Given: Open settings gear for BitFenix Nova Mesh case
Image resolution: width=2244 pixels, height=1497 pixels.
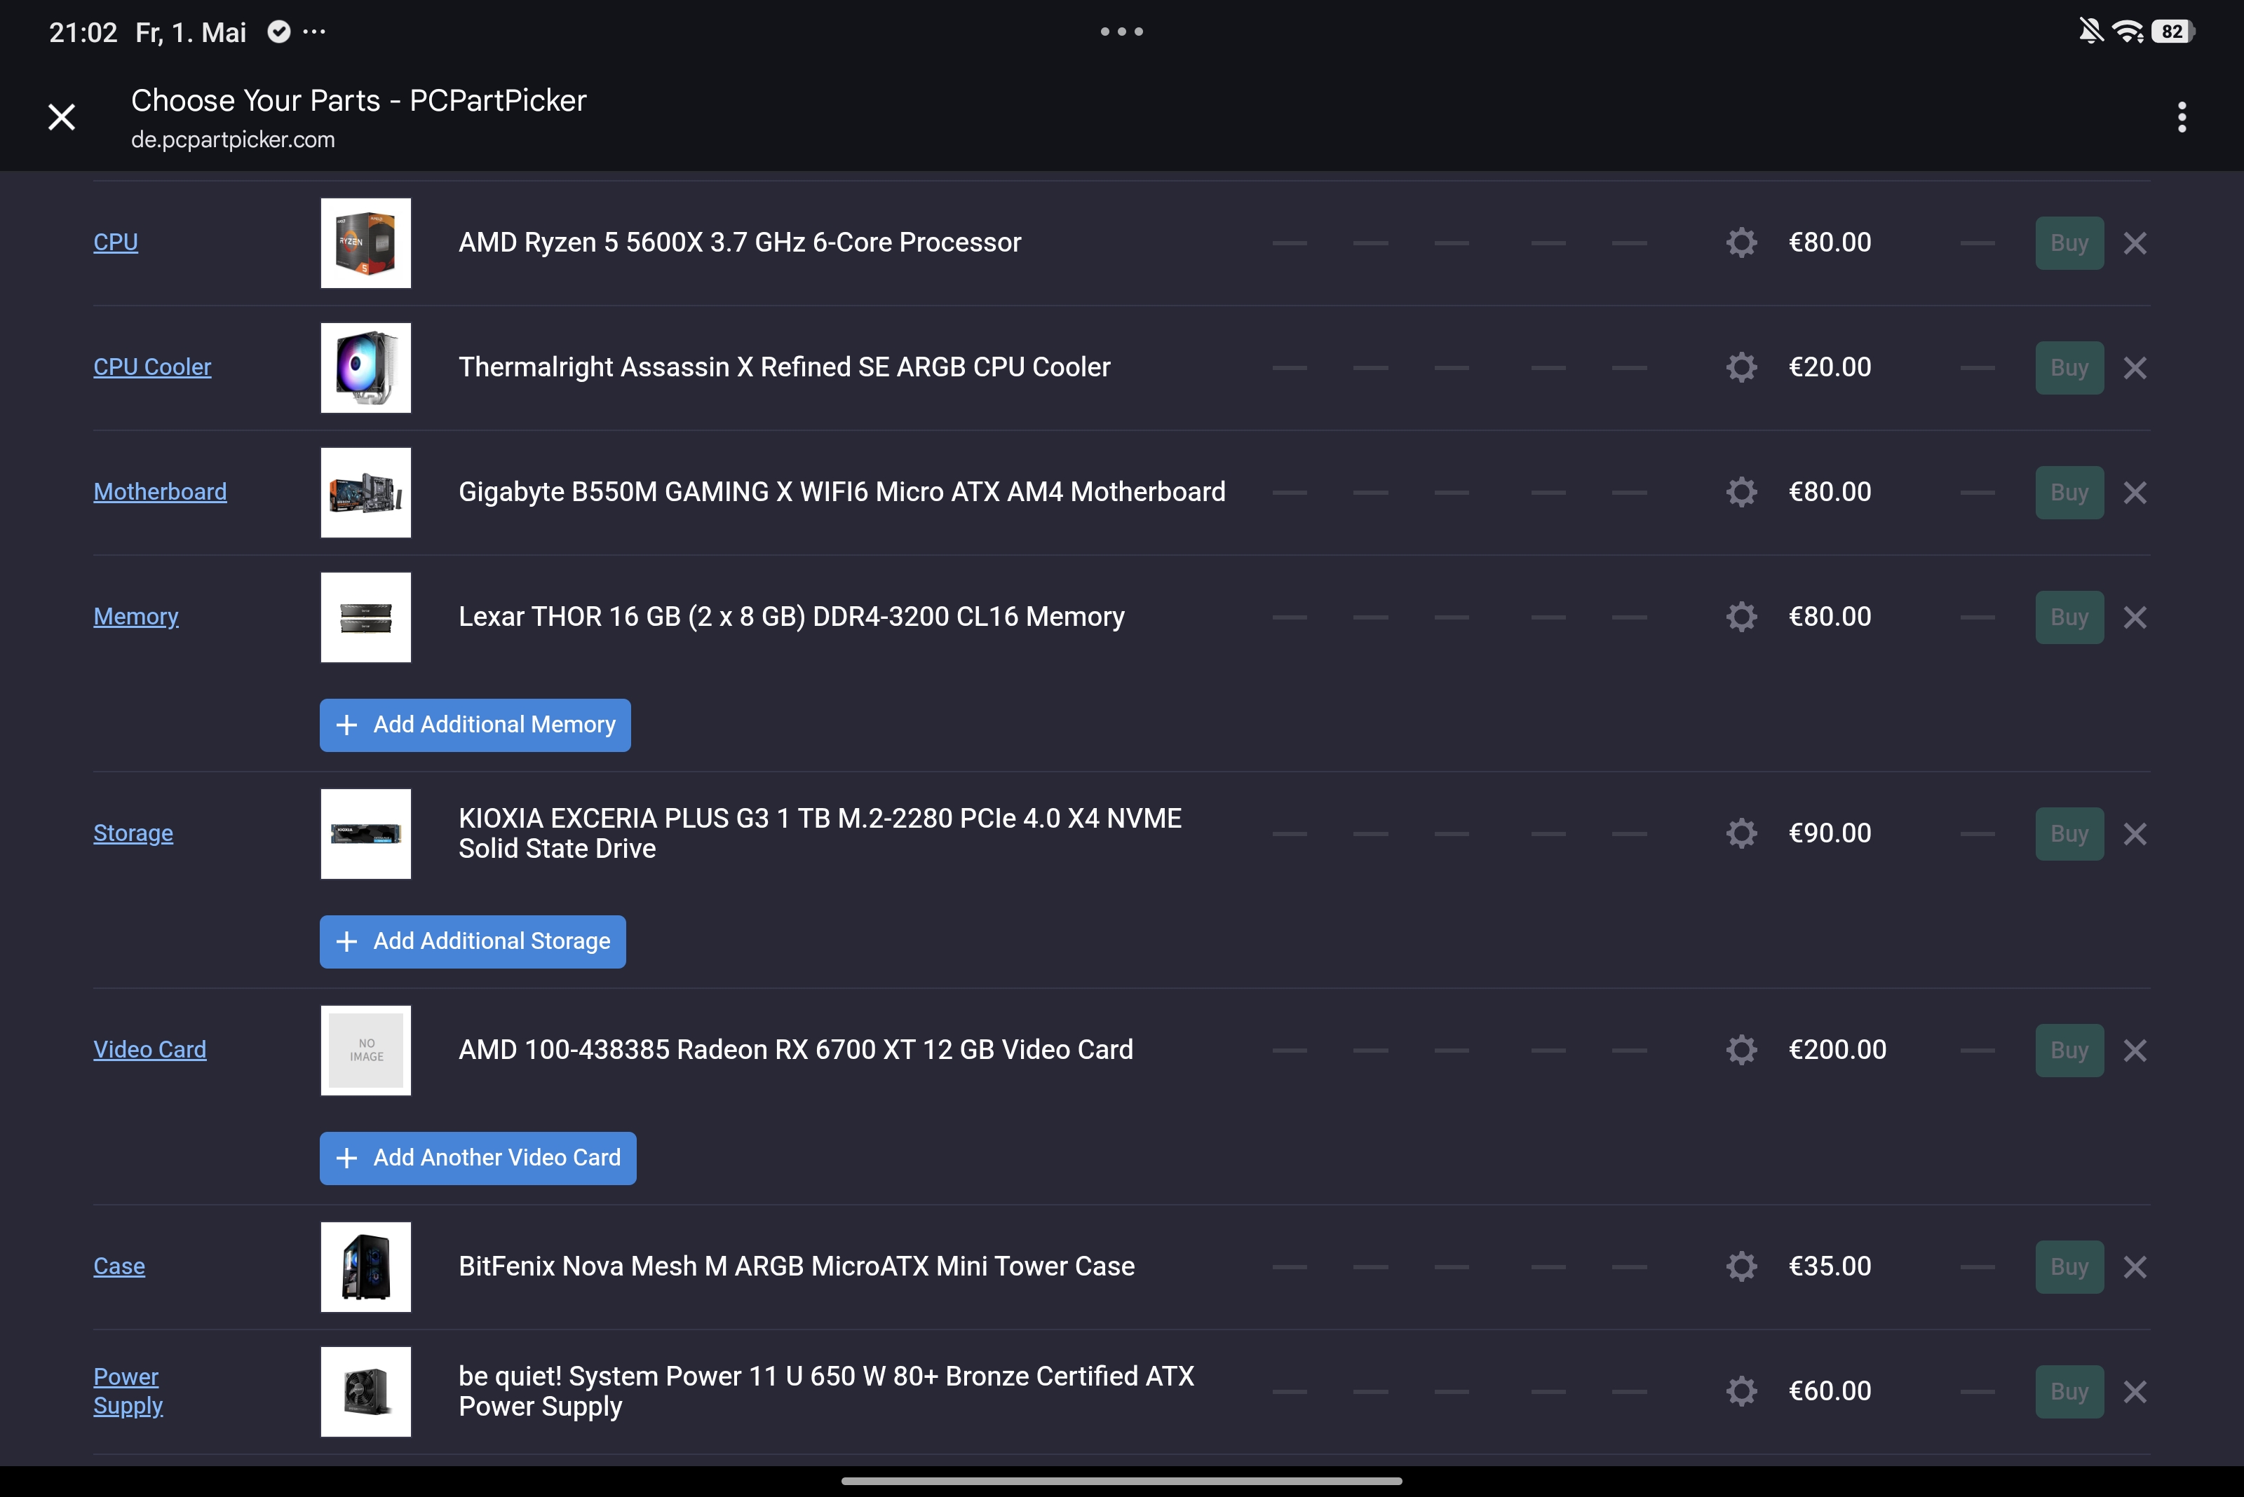Looking at the screenshot, I should tap(1741, 1267).
